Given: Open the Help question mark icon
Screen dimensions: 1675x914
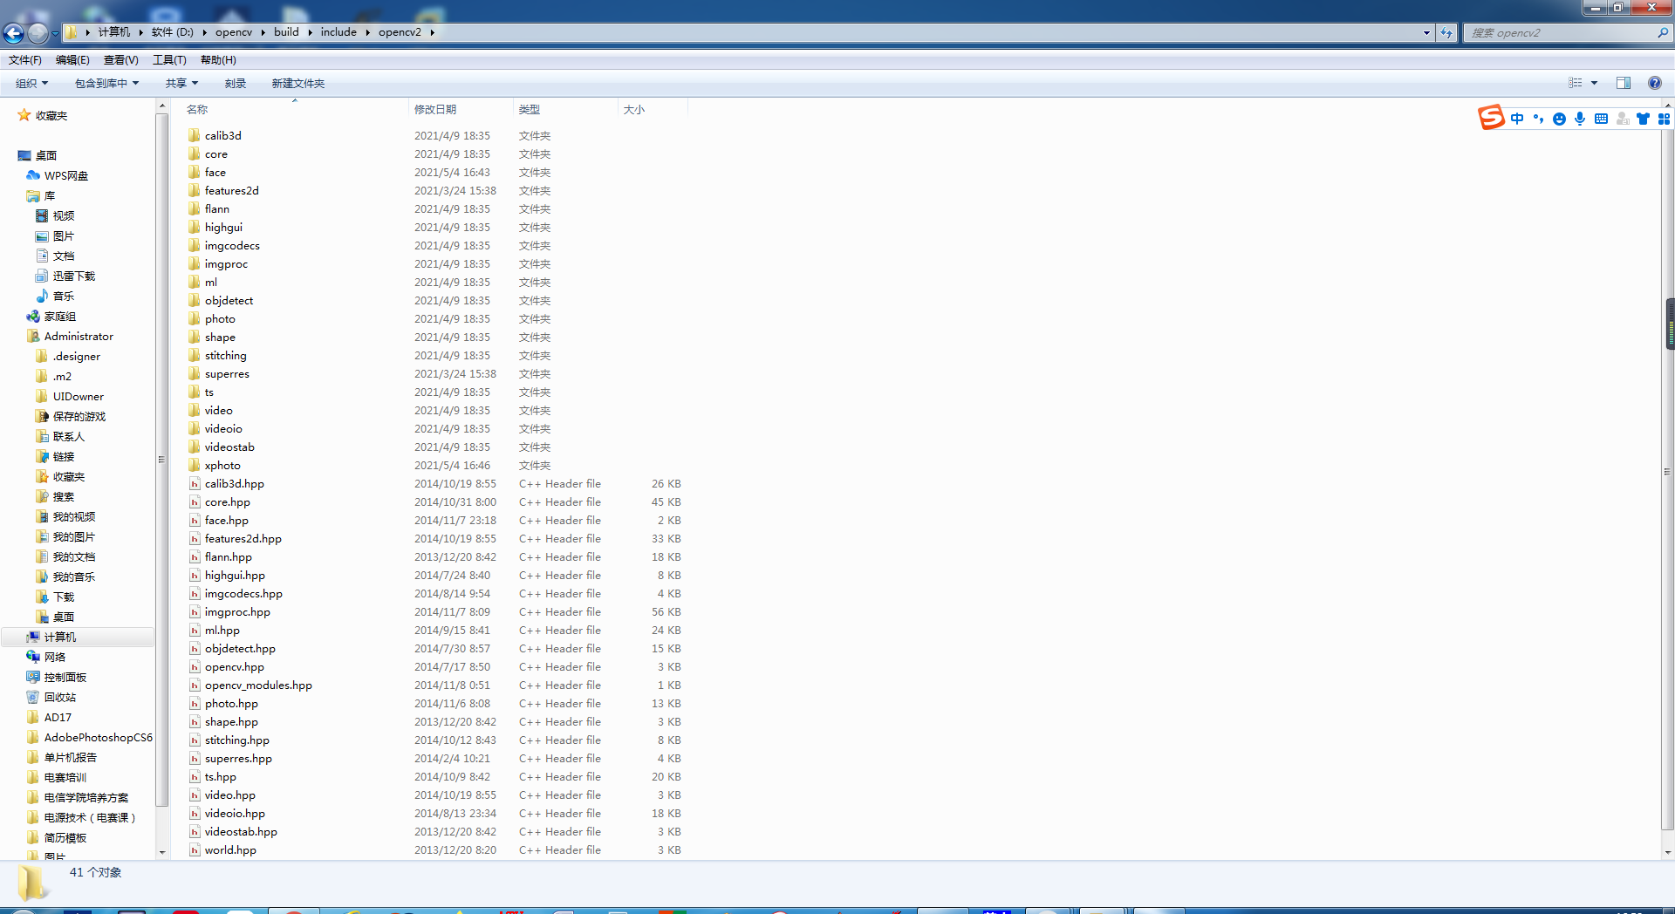Looking at the screenshot, I should pos(1654,83).
